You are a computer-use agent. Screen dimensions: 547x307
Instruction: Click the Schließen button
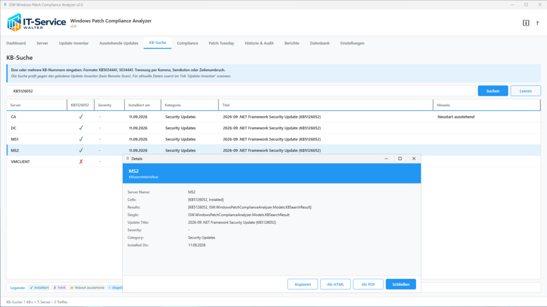401,284
